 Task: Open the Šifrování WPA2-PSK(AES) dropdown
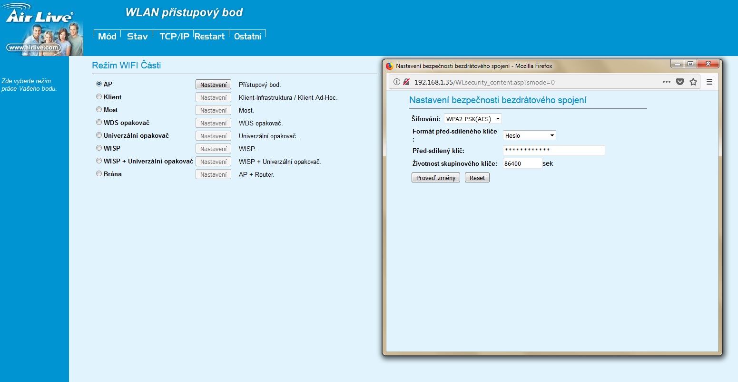click(x=472, y=119)
